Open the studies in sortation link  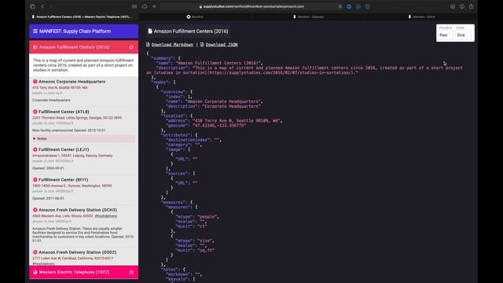tap(50, 70)
